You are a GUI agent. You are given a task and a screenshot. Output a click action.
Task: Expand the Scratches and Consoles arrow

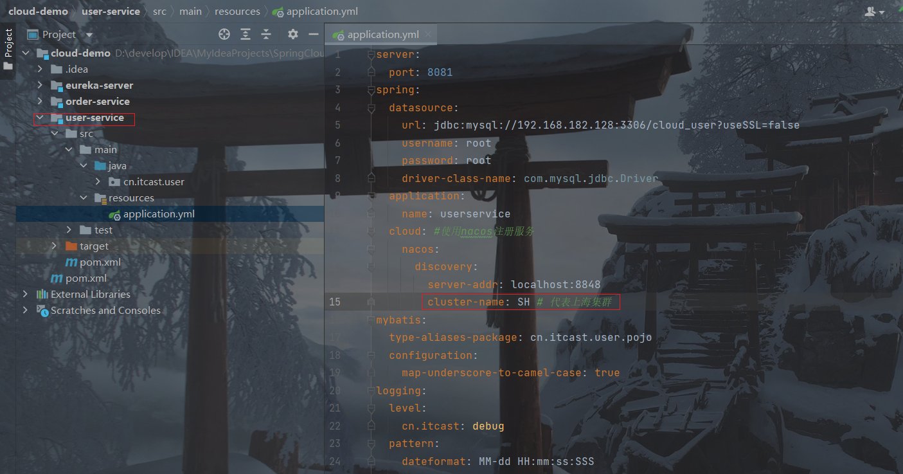[x=26, y=310]
